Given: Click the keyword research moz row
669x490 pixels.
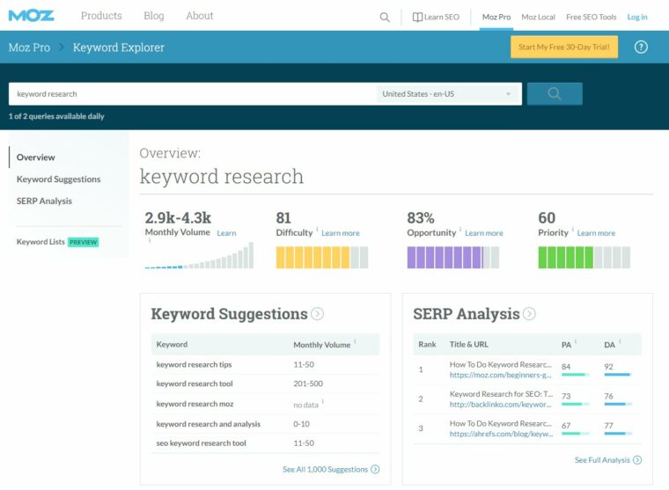Looking at the screenshot, I should 265,404.
